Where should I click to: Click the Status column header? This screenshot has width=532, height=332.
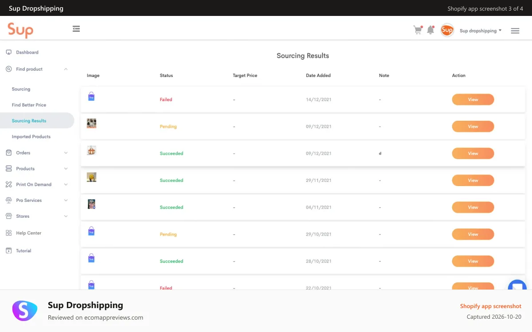[x=166, y=76]
